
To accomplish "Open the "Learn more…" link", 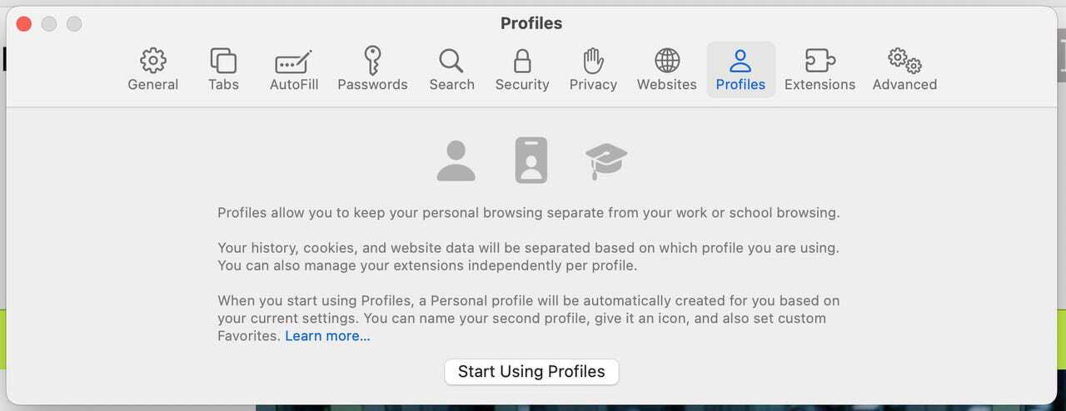I will coord(327,336).
